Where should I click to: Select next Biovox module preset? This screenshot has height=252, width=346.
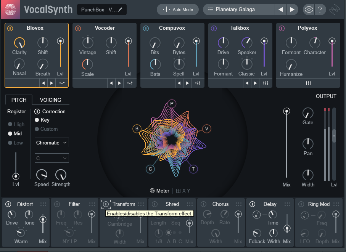pos(51,83)
